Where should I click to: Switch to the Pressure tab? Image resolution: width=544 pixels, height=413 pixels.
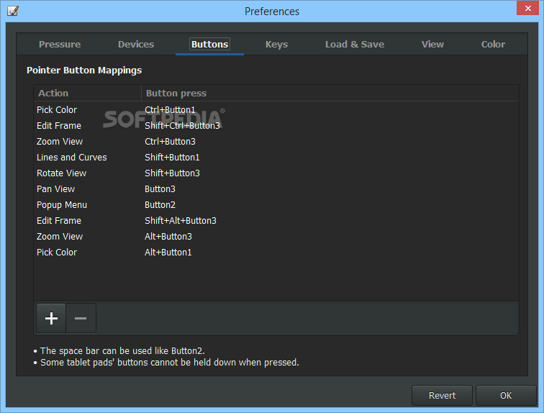coord(60,45)
